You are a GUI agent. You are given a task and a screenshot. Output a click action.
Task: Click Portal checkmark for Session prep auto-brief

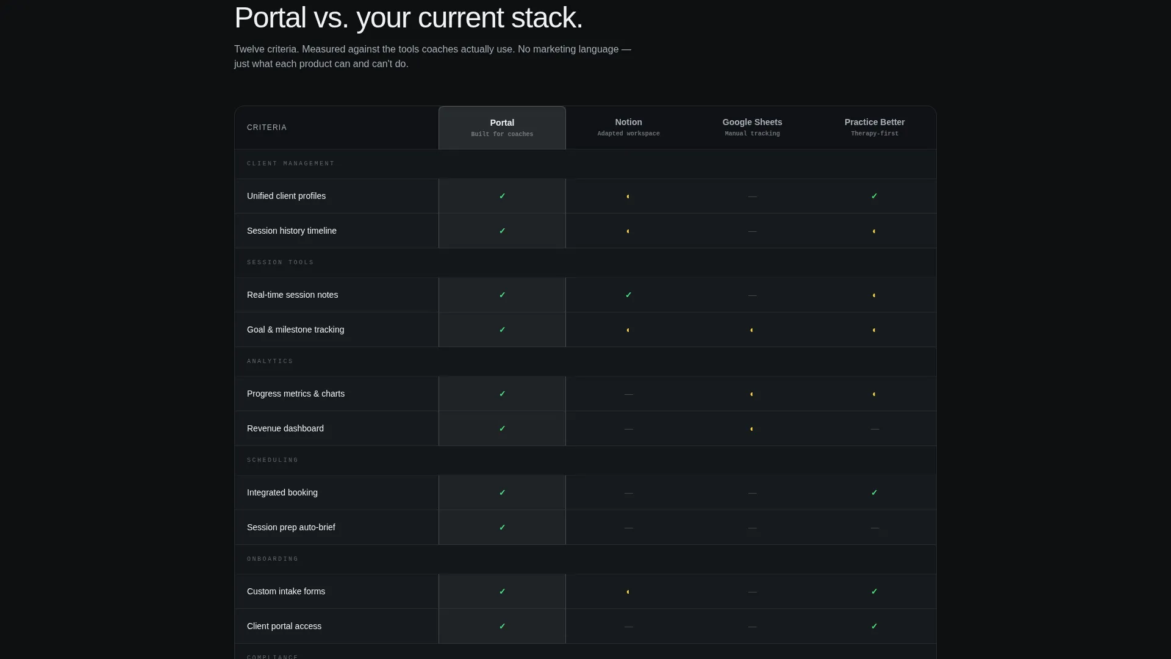pos(502,527)
